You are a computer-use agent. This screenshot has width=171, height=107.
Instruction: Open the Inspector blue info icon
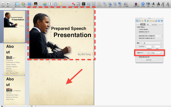143,4
